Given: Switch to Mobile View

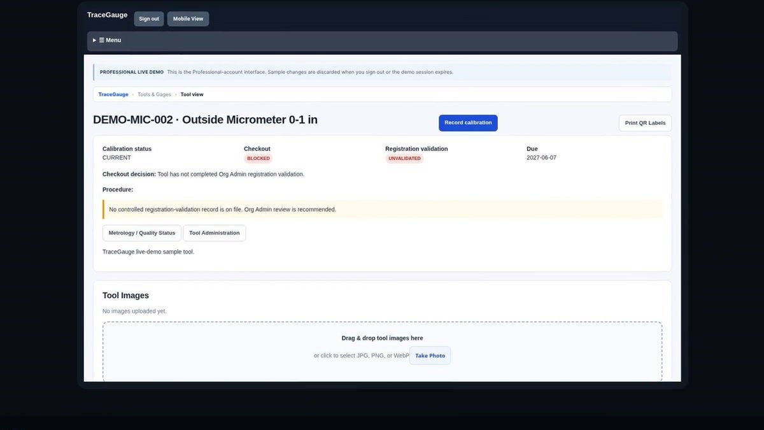Looking at the screenshot, I should 188,18.
